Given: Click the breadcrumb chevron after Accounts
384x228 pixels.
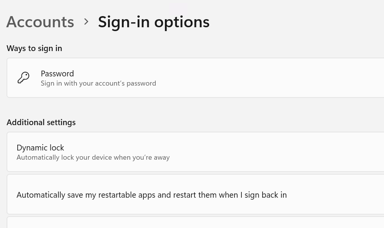Looking at the screenshot, I should [x=86, y=22].
